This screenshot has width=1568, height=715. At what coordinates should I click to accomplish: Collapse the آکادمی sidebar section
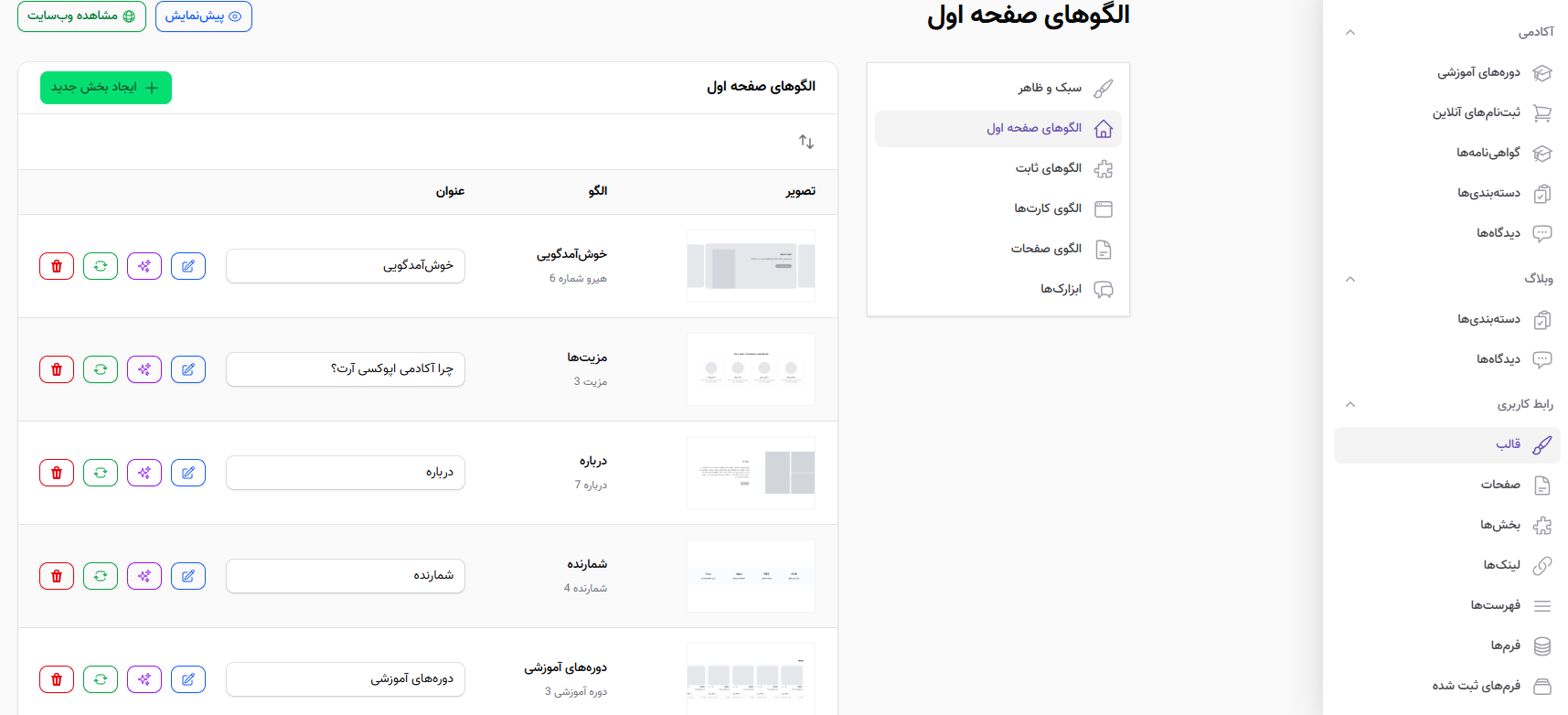pyautogui.click(x=1350, y=32)
